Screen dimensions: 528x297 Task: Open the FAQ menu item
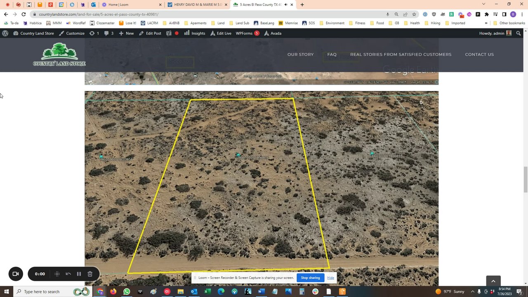332,54
